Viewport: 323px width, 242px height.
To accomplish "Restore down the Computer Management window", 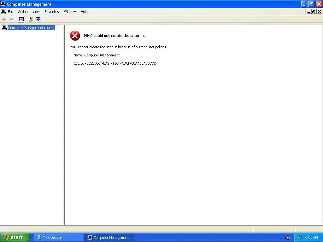I will (x=311, y=4).
